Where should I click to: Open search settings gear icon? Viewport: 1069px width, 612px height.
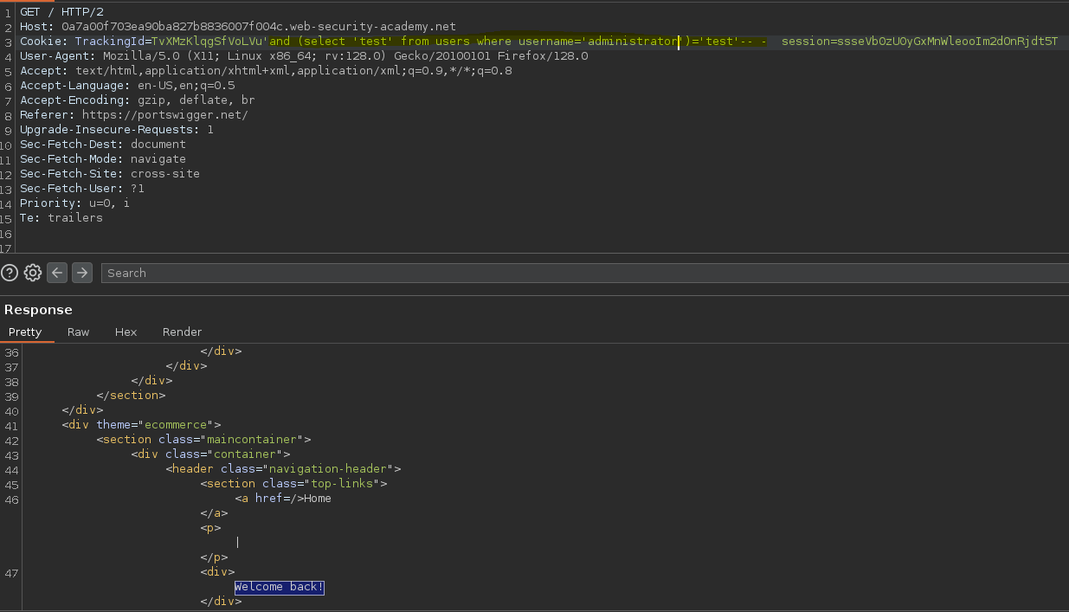[33, 273]
